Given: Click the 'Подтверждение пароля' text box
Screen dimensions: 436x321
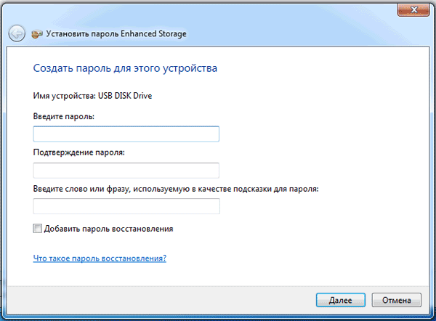Looking at the screenshot, I should point(126,171).
